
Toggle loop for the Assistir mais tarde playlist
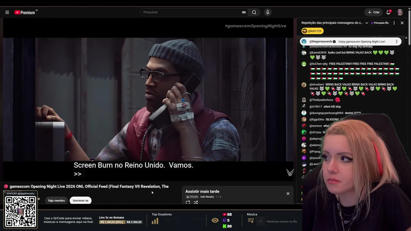(188, 202)
